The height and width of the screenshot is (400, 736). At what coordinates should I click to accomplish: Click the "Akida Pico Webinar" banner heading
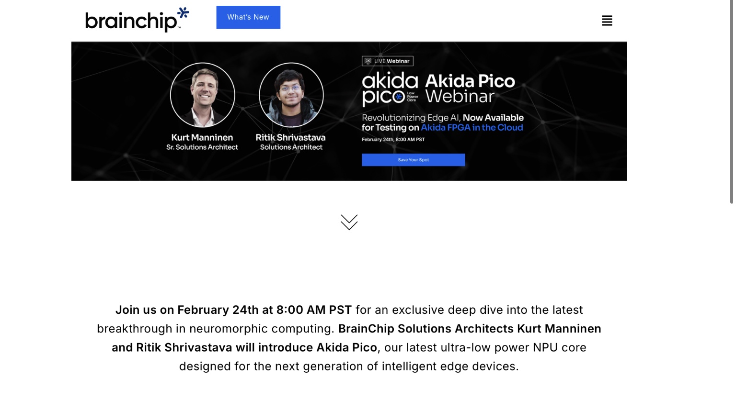470,89
